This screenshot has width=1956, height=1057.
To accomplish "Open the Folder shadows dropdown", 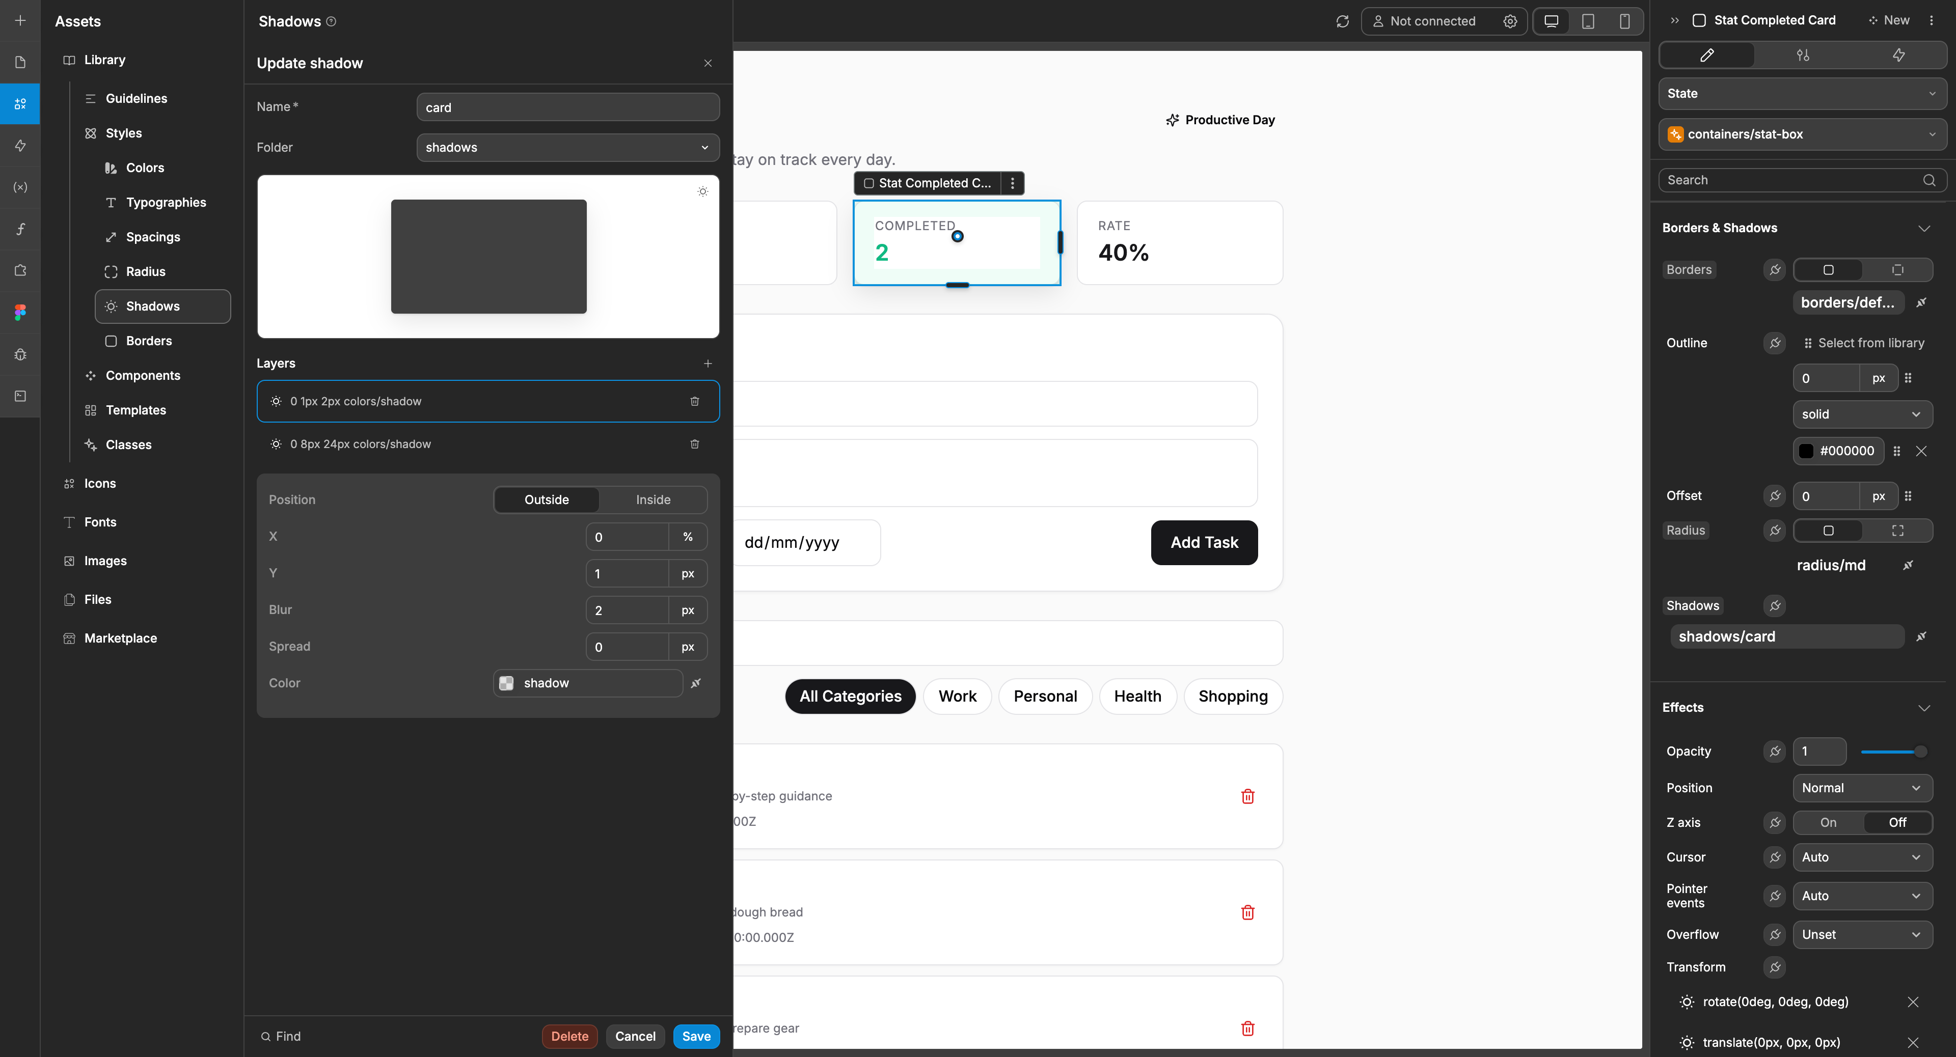I will point(568,147).
